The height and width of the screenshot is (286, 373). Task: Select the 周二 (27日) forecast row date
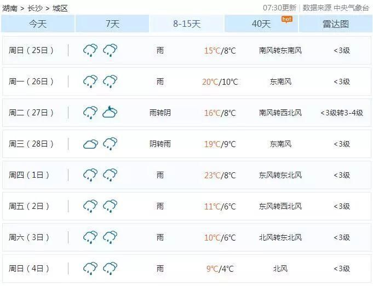tap(31, 113)
